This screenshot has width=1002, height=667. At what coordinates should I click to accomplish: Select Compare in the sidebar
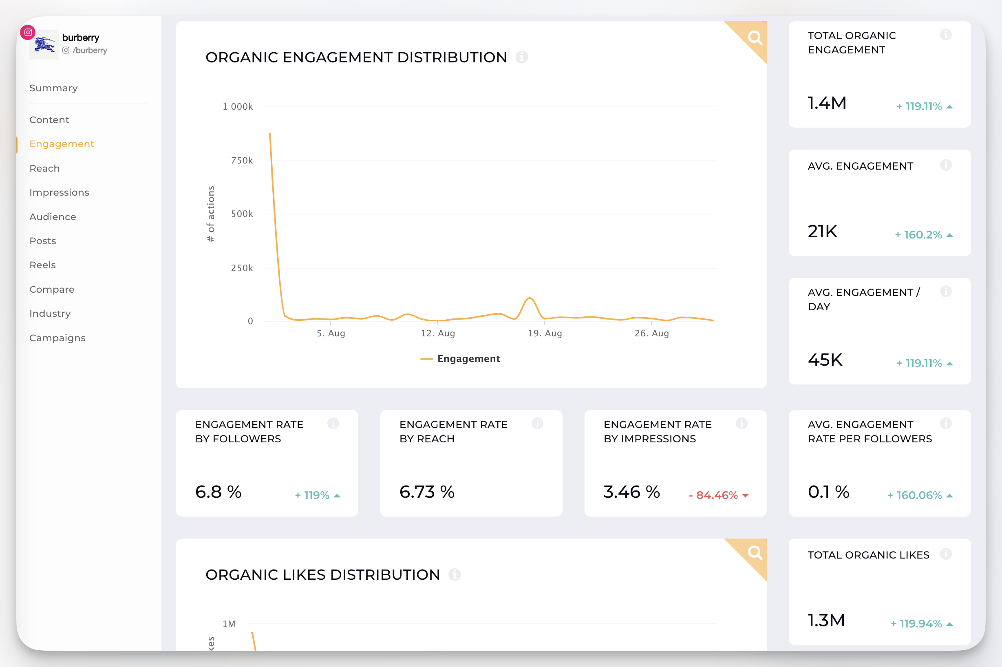tap(52, 289)
